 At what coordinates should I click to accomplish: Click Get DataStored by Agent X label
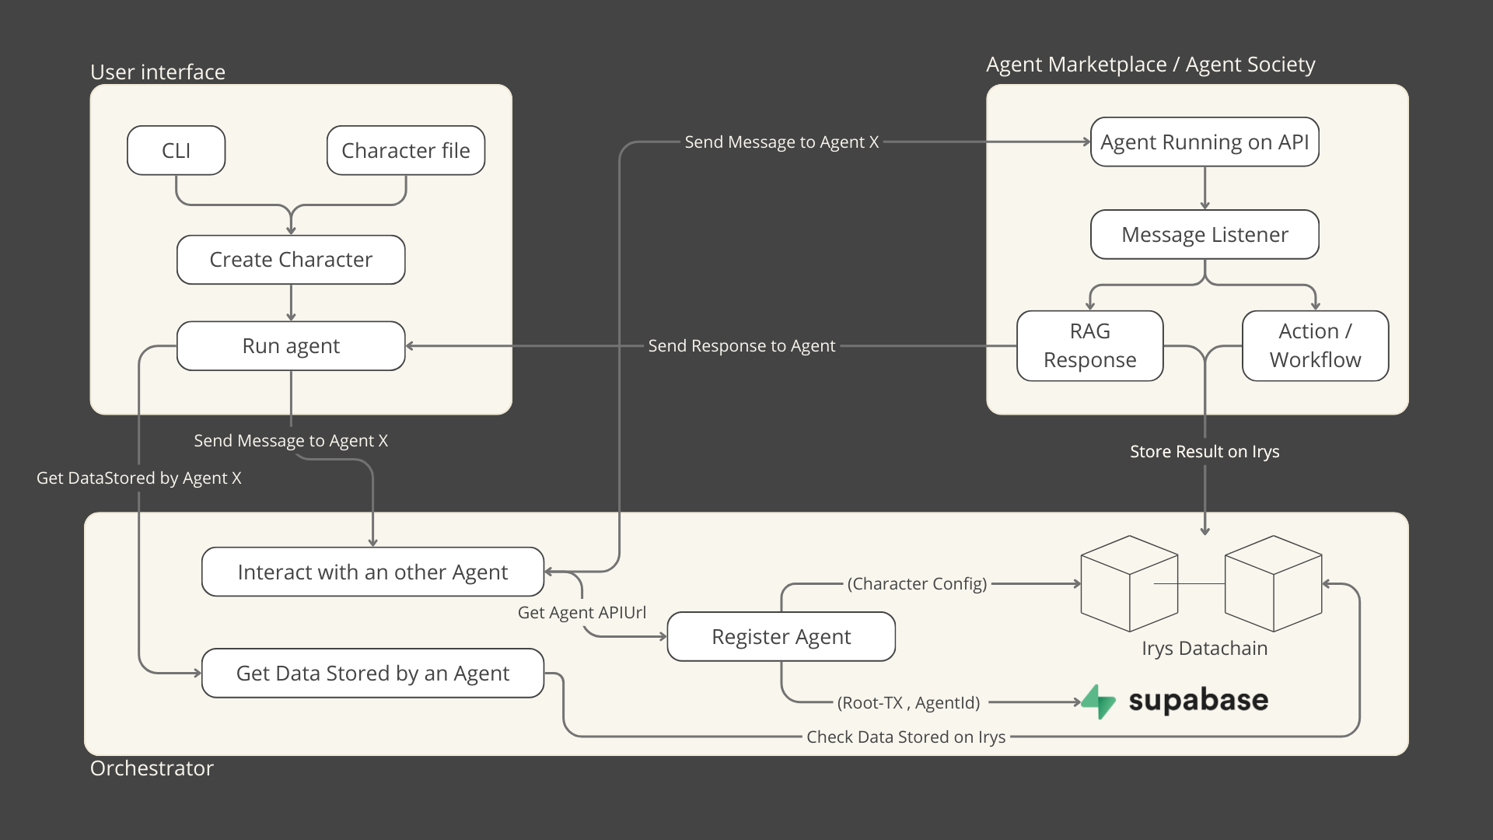pyautogui.click(x=139, y=478)
